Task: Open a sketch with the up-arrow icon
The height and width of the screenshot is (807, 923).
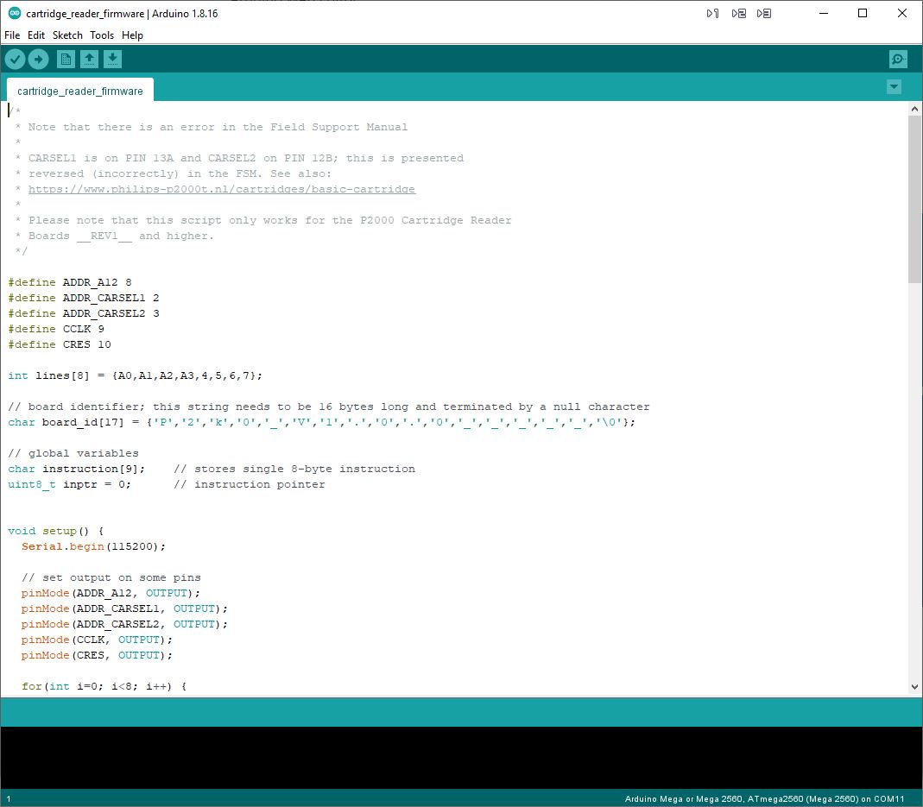Action: [x=89, y=59]
